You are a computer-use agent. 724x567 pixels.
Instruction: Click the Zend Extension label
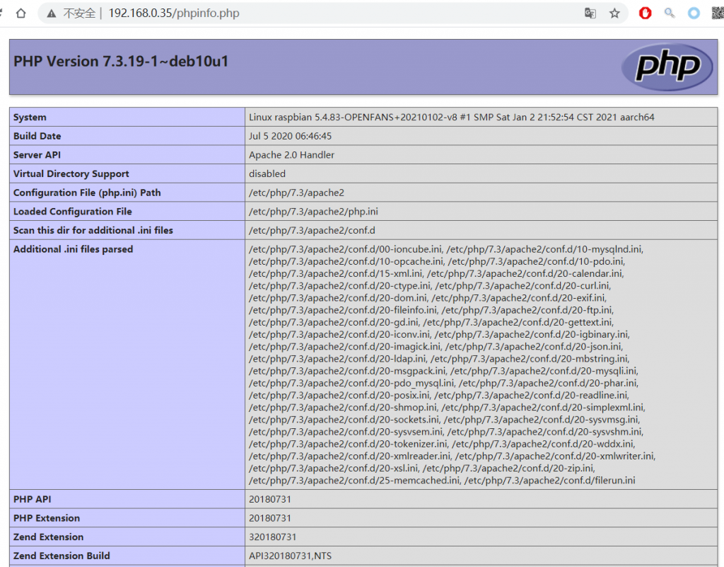49,537
